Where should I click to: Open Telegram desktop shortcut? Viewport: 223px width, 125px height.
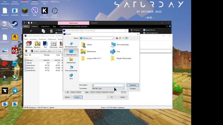15,92
